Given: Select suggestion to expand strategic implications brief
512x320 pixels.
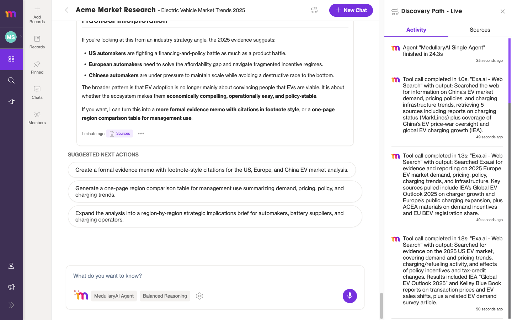Looking at the screenshot, I should [215, 217].
